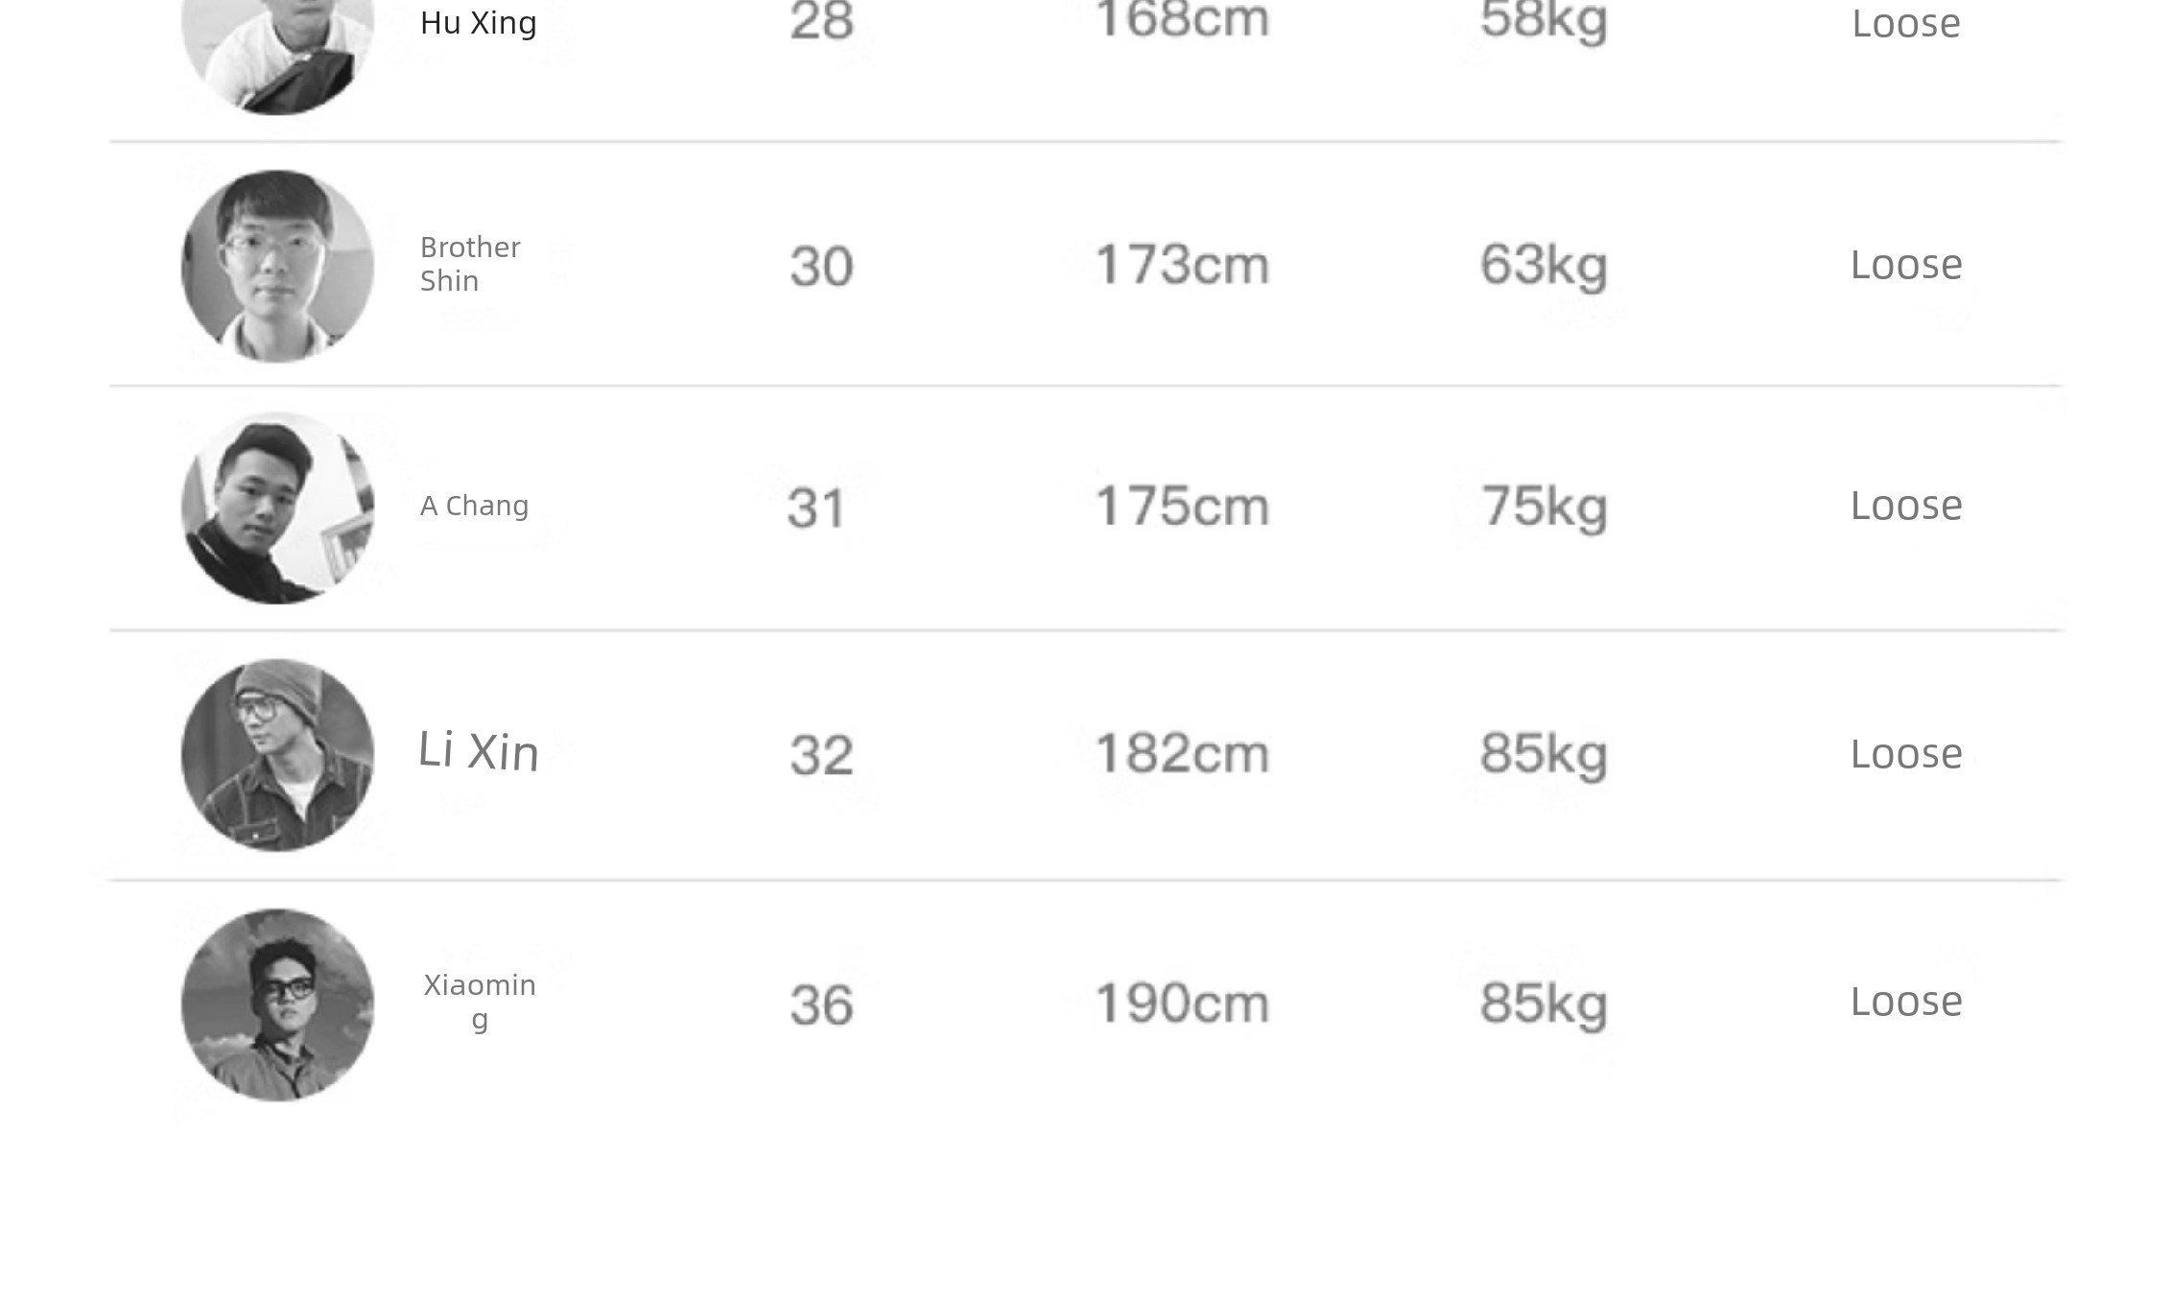Select the name Hu Xing

click(479, 23)
